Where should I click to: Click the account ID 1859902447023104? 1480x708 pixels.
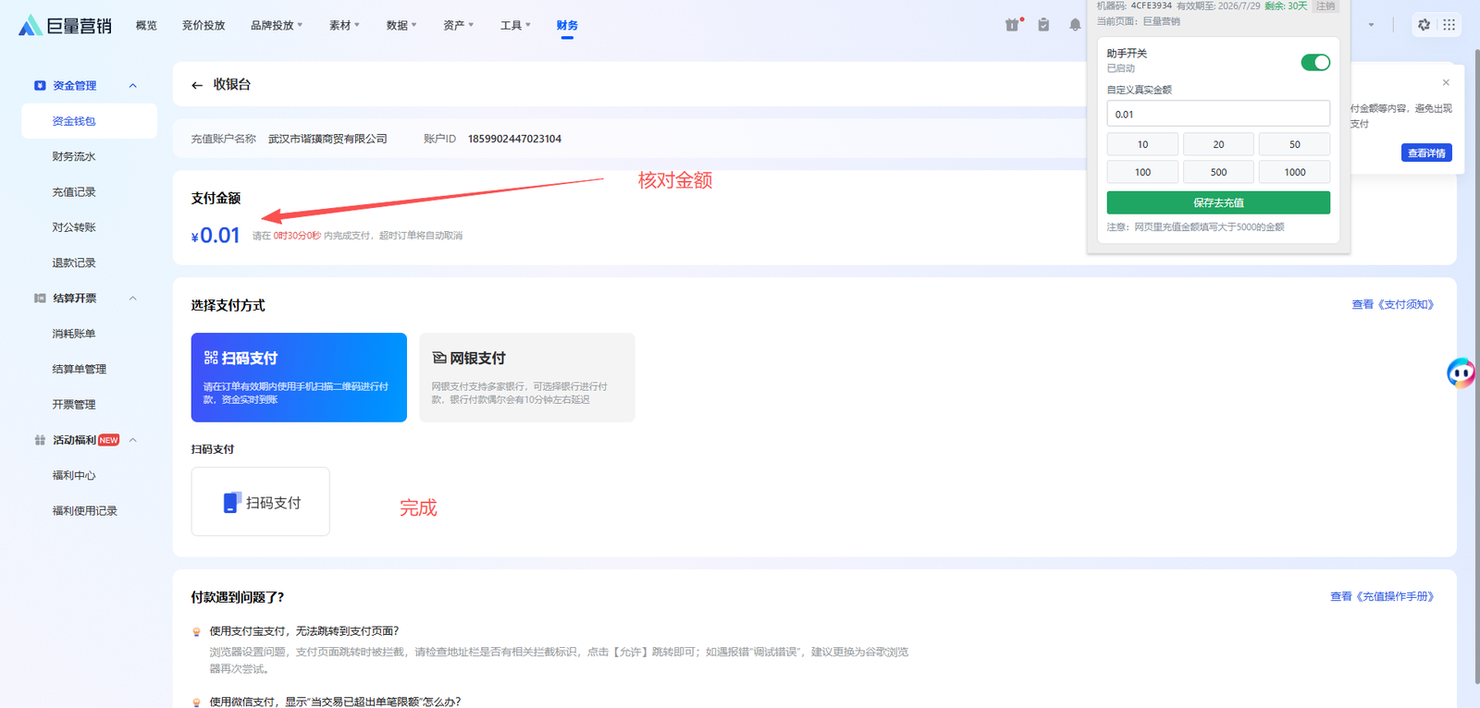(x=514, y=139)
